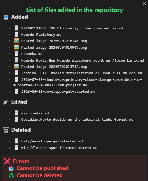Select Komodo Periphery.md in added files

[x=41, y=34]
